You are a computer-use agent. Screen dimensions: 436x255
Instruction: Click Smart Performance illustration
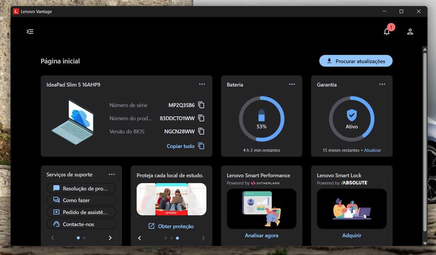261,209
